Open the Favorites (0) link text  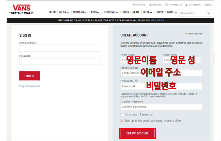[175, 5]
